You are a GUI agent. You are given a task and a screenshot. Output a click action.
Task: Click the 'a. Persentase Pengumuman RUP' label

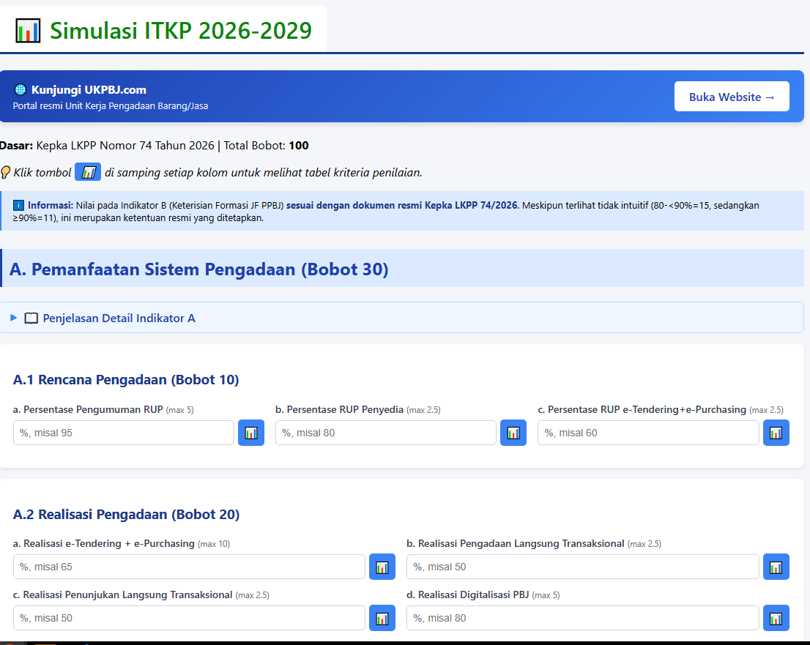[x=88, y=409]
